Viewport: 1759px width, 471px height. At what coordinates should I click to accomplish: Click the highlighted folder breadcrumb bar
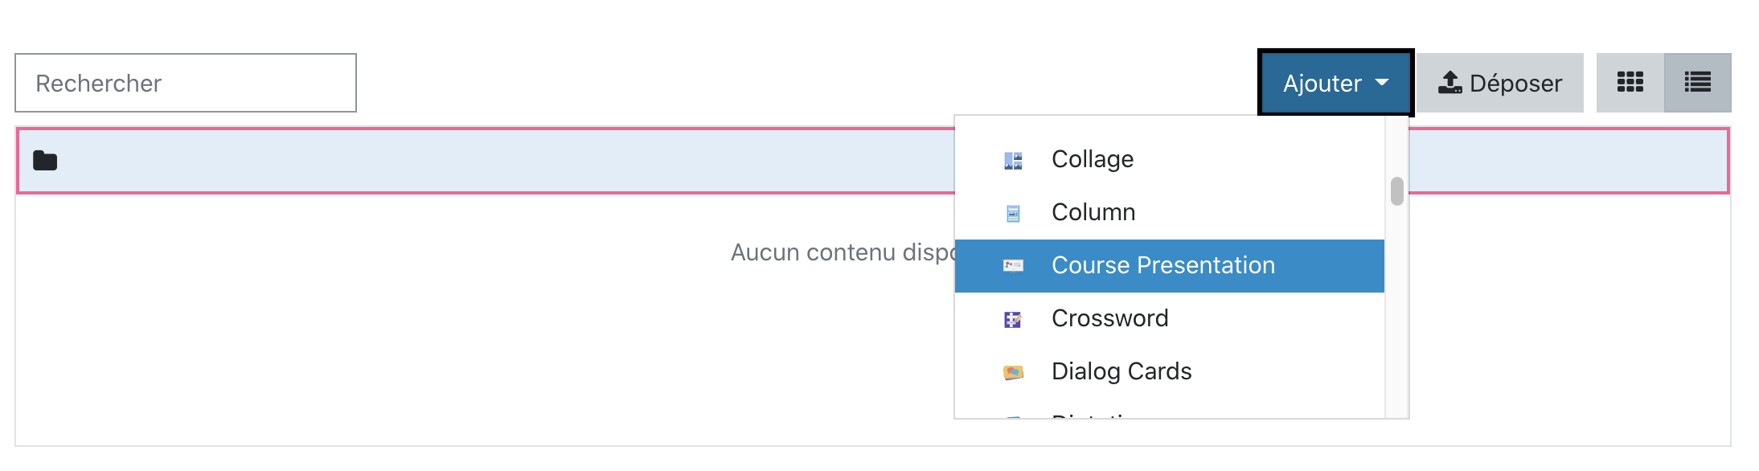coord(482,161)
